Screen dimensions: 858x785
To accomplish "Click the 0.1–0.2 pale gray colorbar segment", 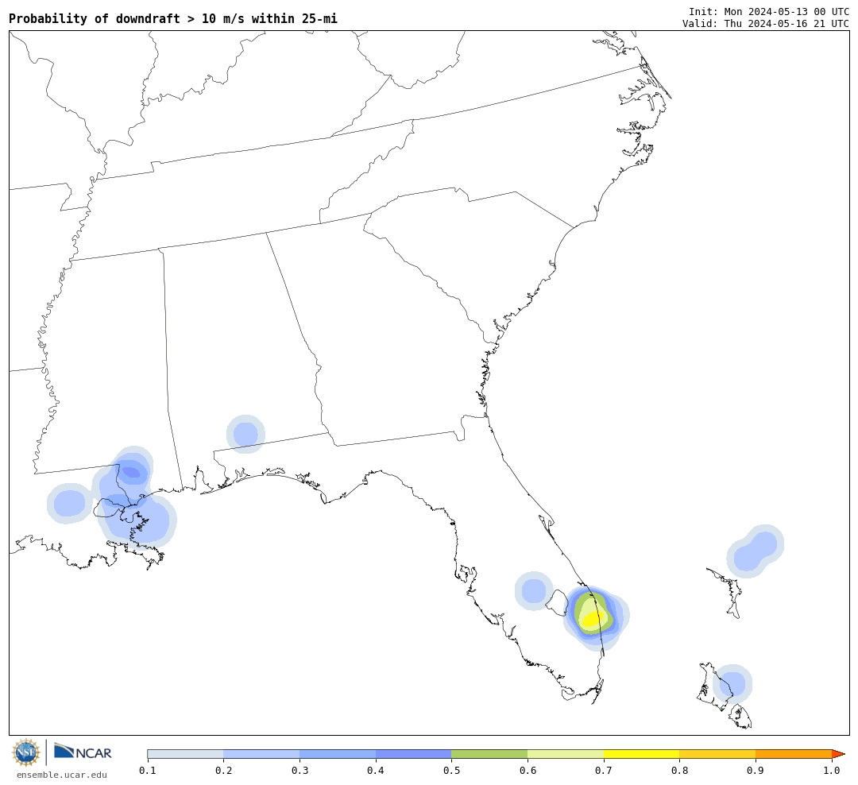I will click(x=185, y=754).
